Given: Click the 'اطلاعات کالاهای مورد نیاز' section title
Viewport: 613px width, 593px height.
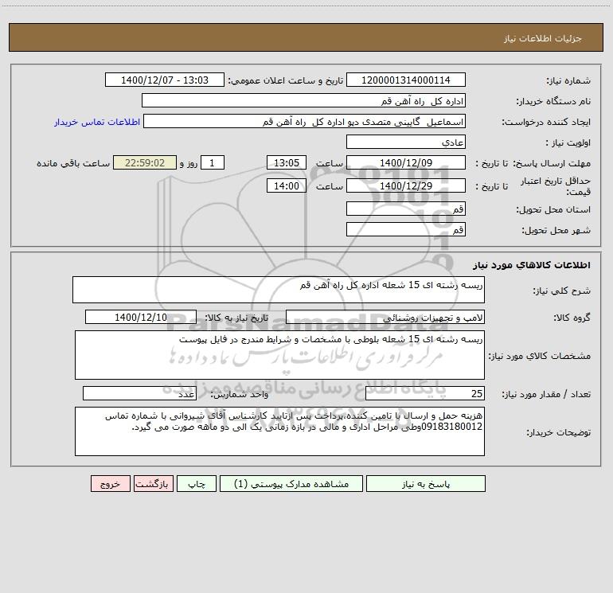Looking at the screenshot, I should 532,265.
